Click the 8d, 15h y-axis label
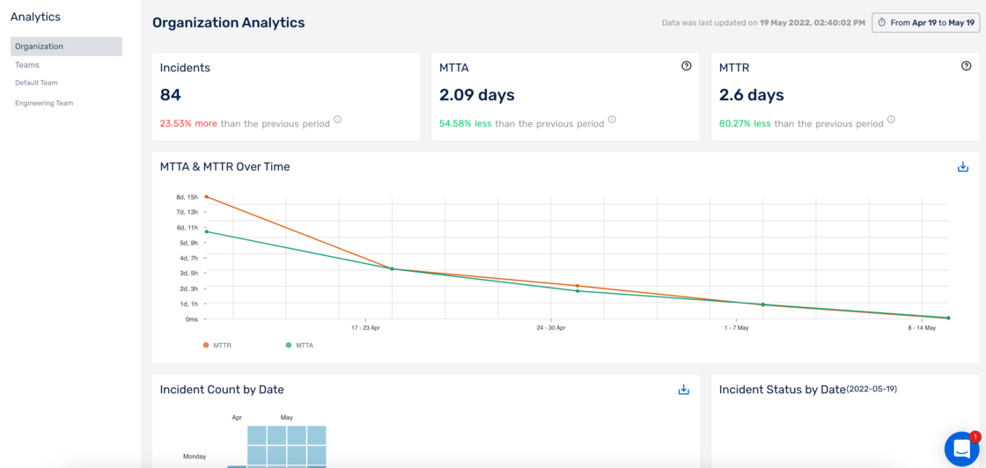 point(188,197)
